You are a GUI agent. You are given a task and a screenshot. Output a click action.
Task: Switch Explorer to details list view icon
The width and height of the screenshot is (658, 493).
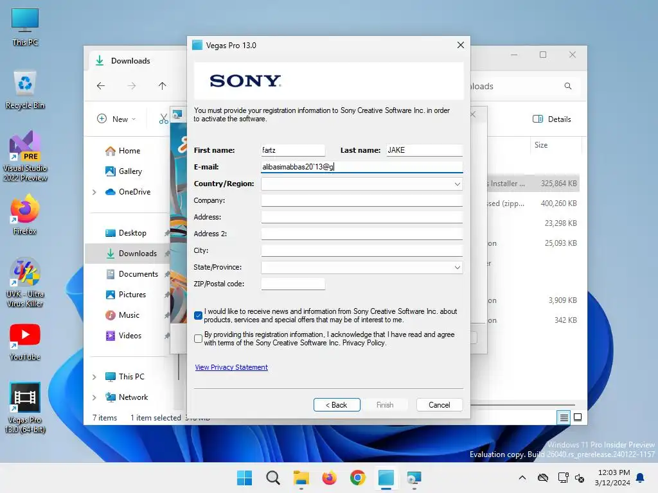(x=564, y=417)
